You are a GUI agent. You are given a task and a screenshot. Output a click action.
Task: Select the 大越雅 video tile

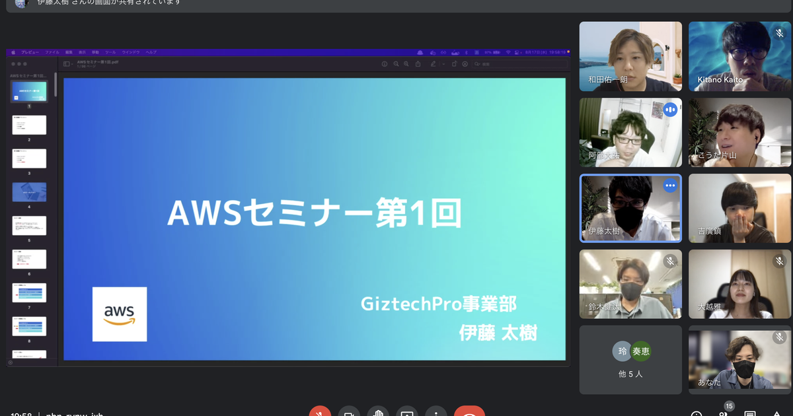[739, 284]
